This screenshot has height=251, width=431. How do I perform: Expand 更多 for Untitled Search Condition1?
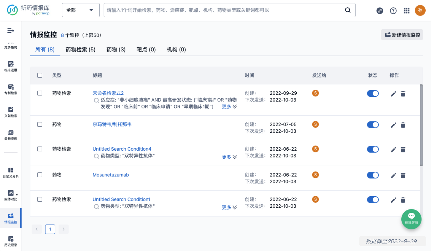pyautogui.click(x=229, y=208)
